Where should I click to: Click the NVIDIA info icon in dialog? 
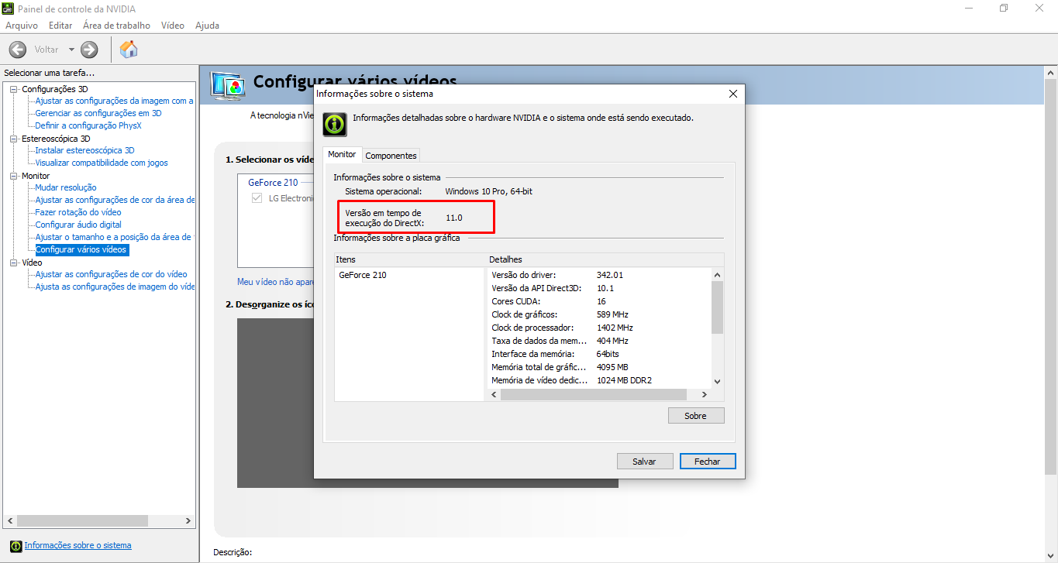[x=335, y=125]
